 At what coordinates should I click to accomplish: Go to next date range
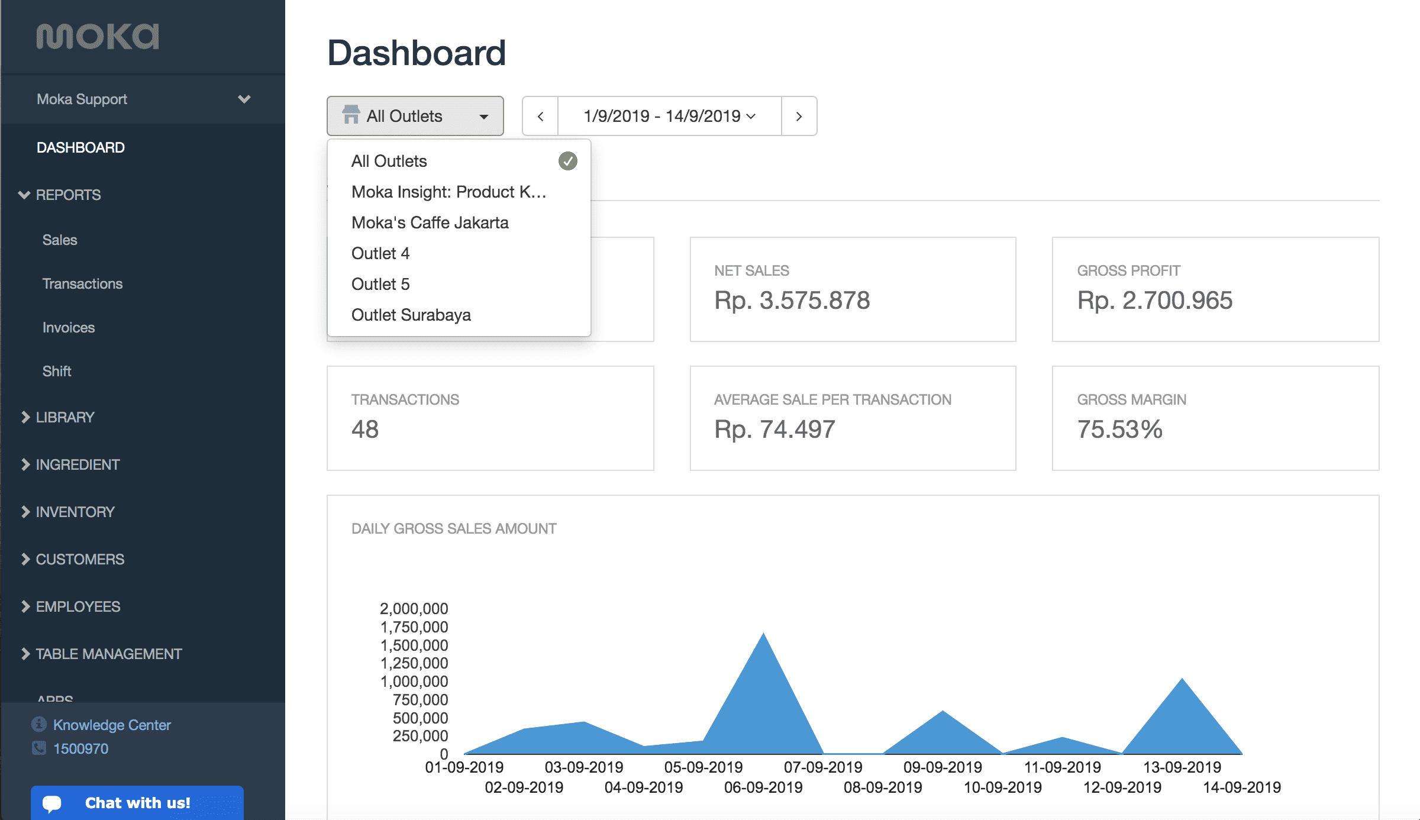tap(799, 116)
